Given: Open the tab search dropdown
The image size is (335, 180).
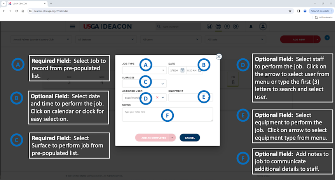Looking at the screenshot, I should pos(3,3).
